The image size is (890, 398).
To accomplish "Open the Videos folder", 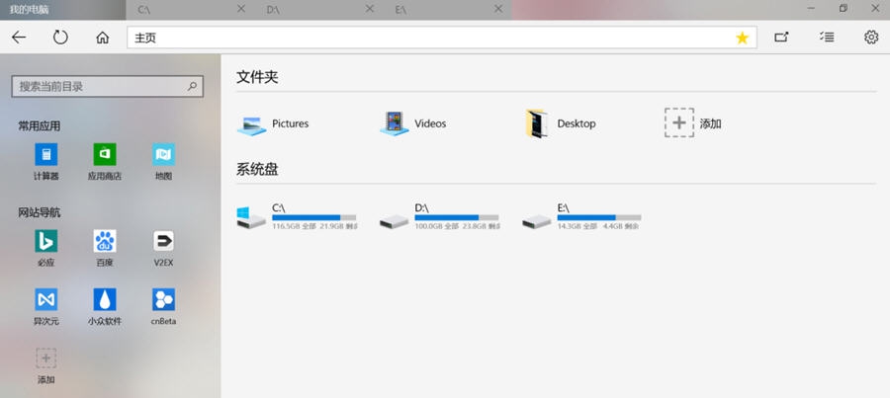I will 413,123.
